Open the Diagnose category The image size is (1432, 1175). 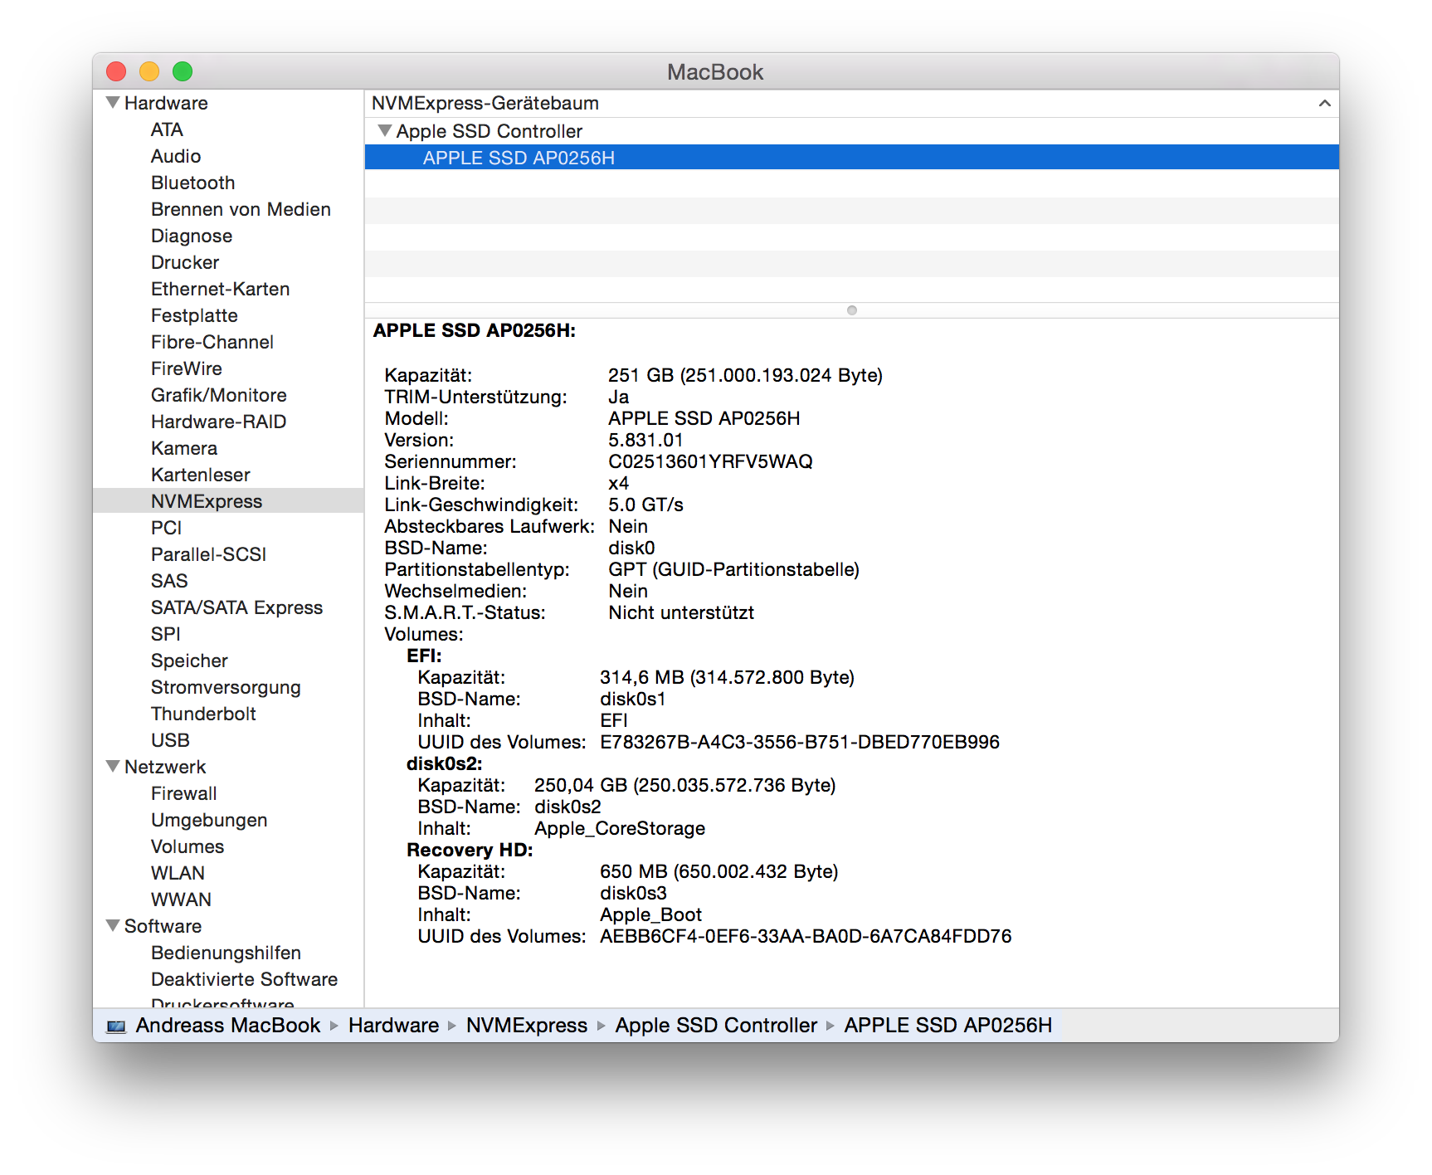[x=192, y=236]
